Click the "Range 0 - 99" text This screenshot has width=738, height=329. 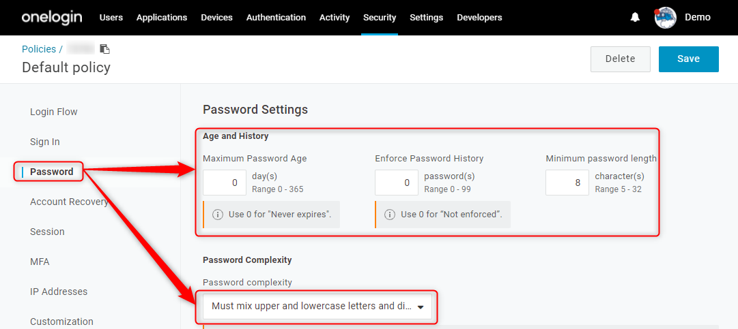[x=448, y=189]
